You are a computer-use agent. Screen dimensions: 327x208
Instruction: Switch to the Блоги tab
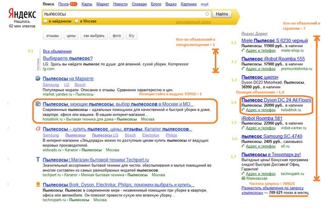[156, 4]
